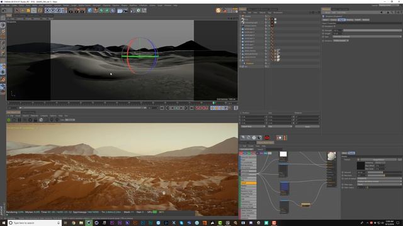403x226 pixels.
Task: Open the spline Pen tool palette
Action: pyautogui.click(x=95, y=11)
